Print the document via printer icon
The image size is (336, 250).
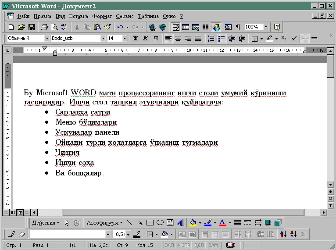click(x=44, y=27)
